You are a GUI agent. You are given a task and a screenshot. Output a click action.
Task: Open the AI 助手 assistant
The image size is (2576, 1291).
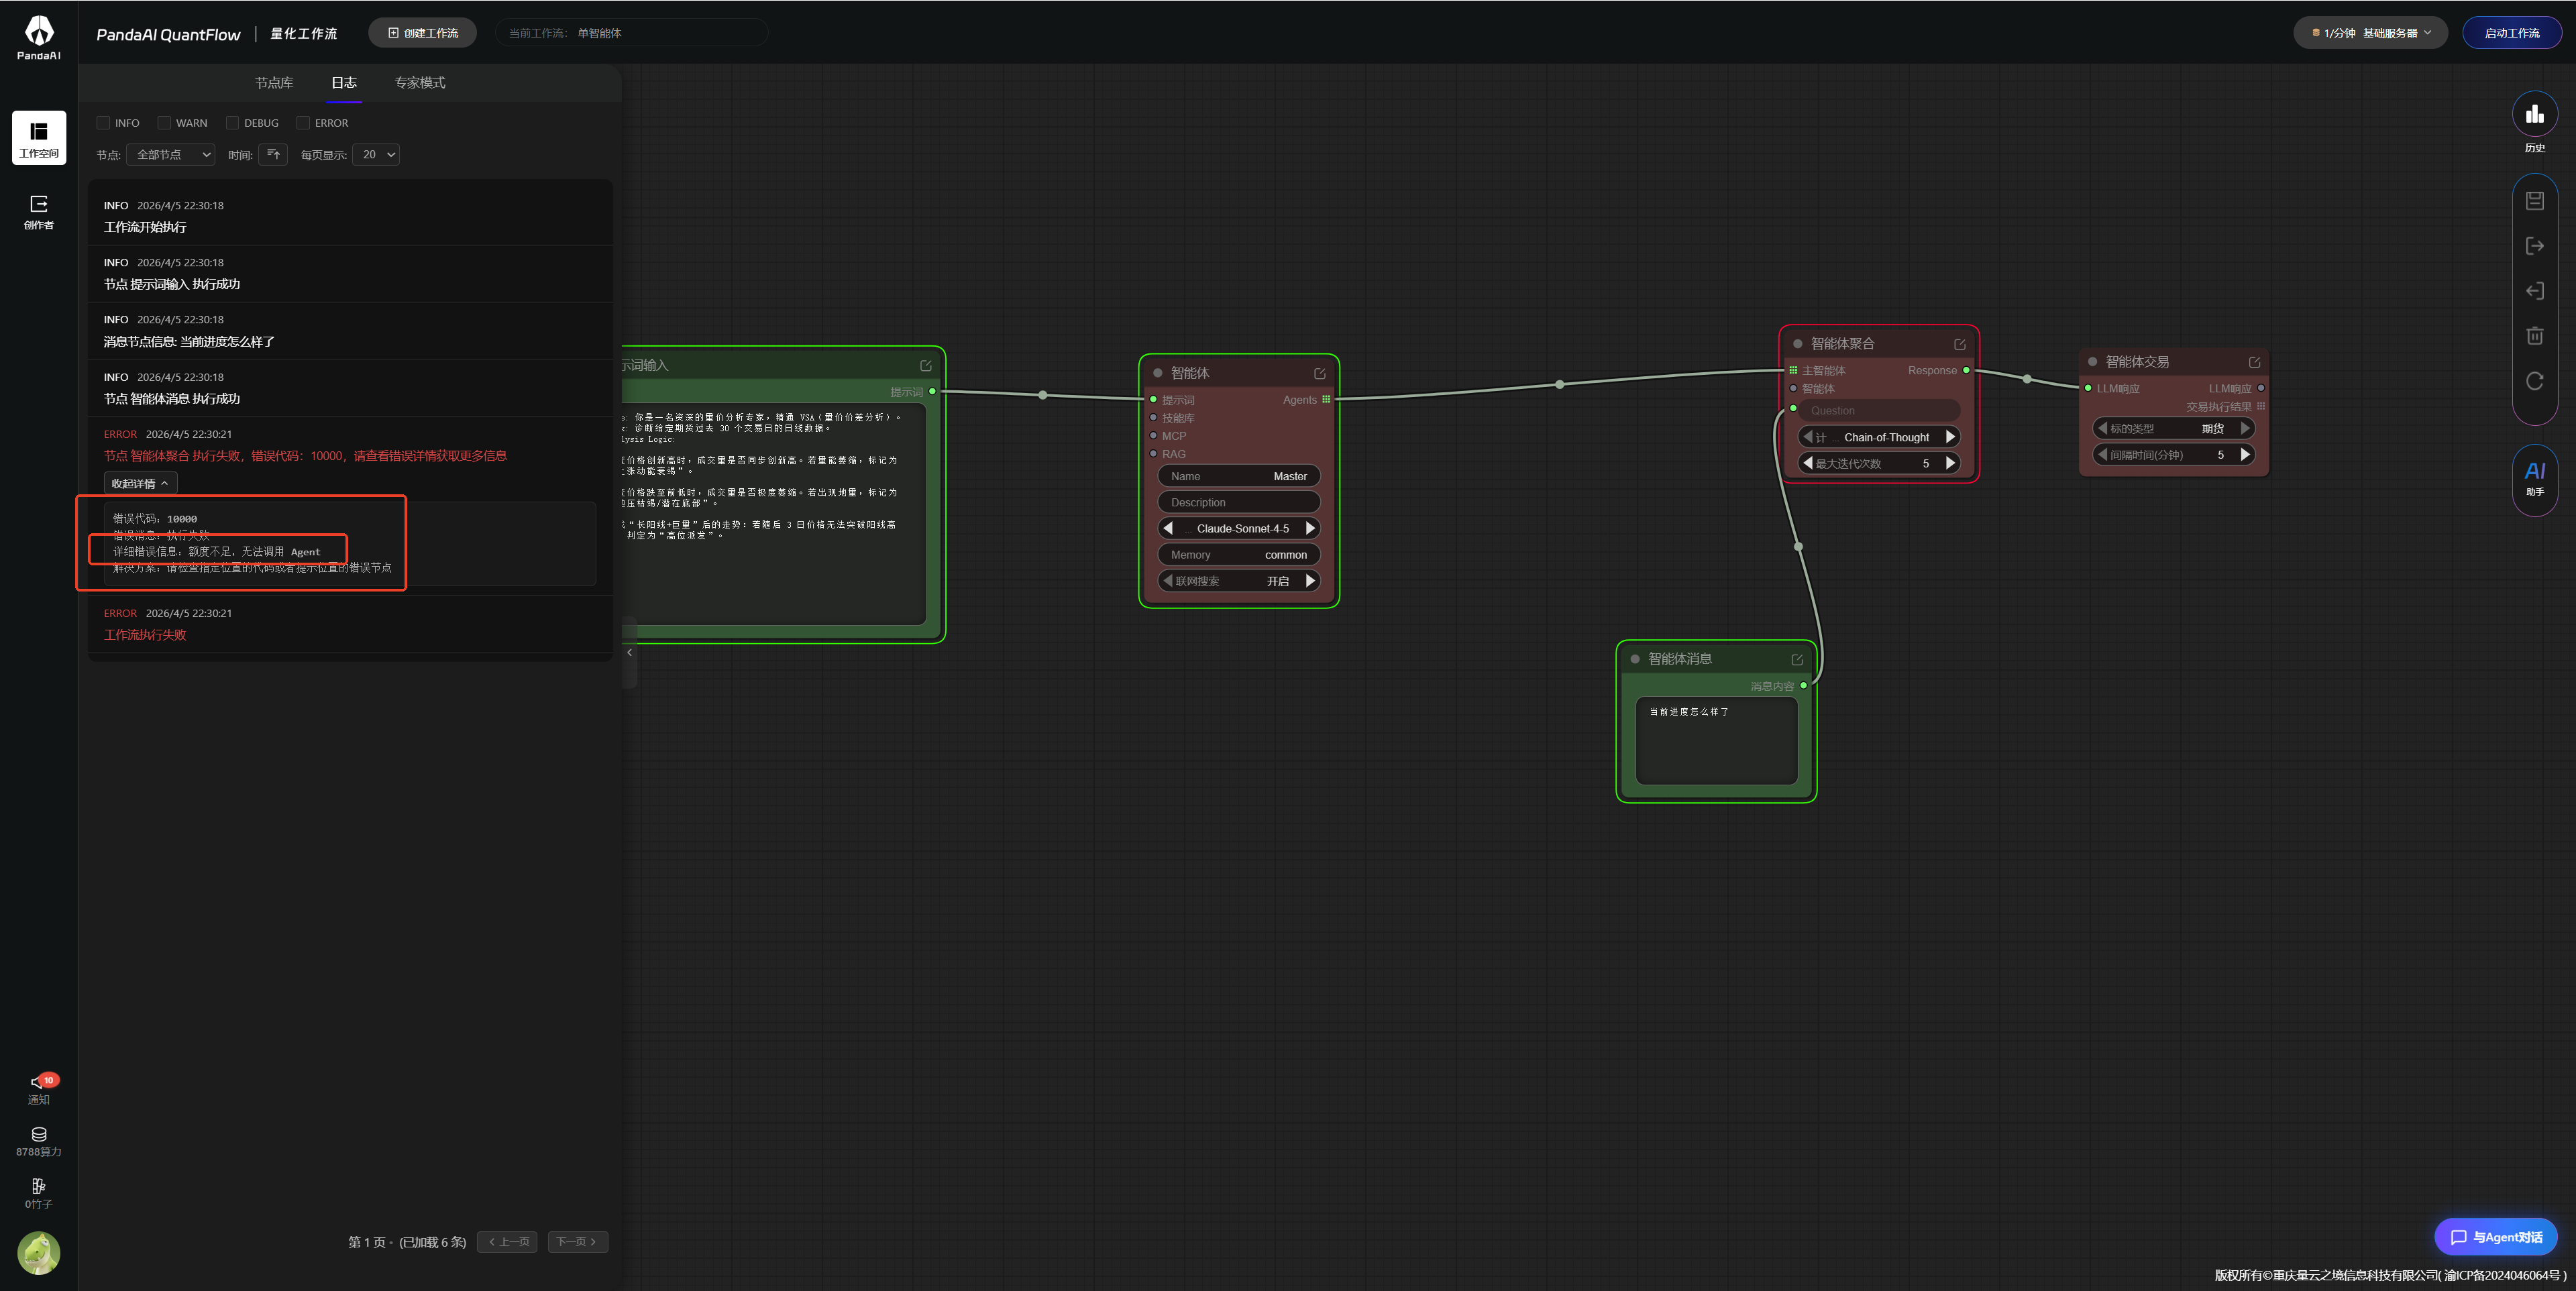click(2534, 477)
